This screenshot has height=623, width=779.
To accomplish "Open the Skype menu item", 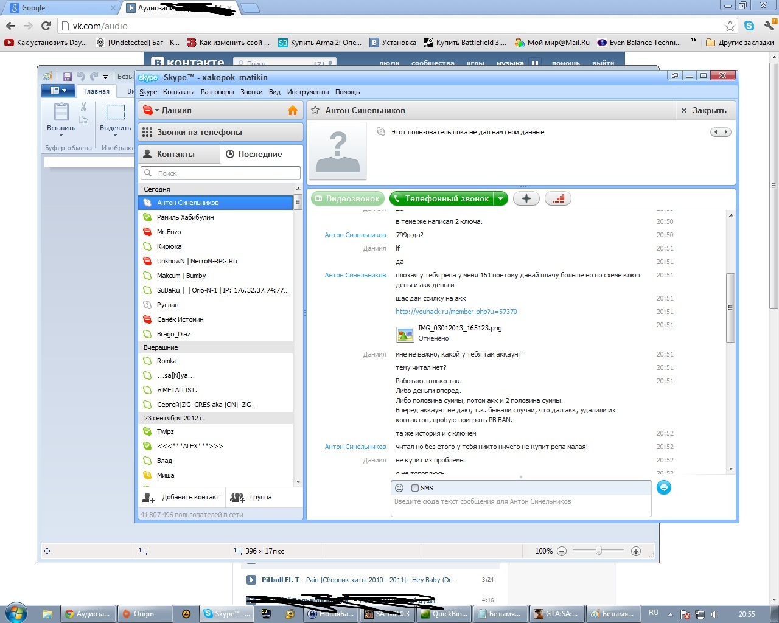I will 148,92.
